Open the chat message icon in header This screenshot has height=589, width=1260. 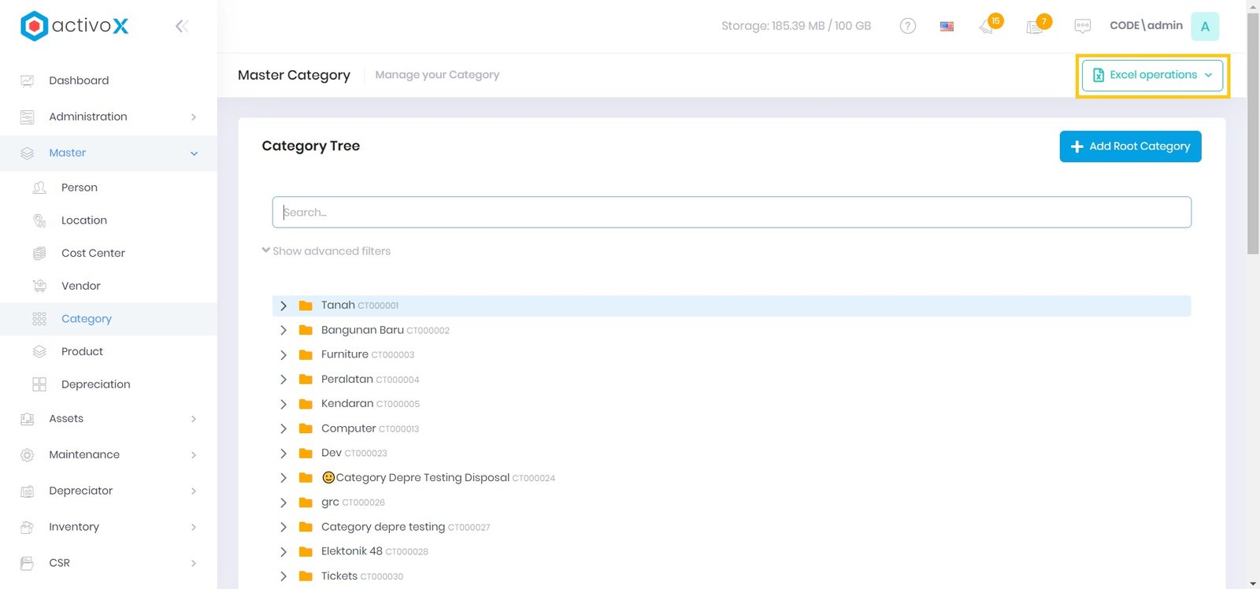[x=1082, y=26]
